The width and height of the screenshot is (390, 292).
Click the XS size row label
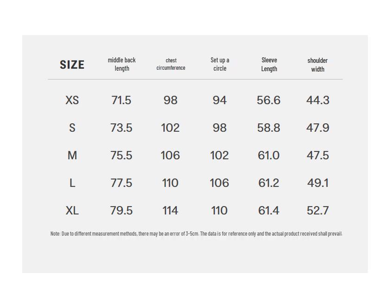point(72,100)
